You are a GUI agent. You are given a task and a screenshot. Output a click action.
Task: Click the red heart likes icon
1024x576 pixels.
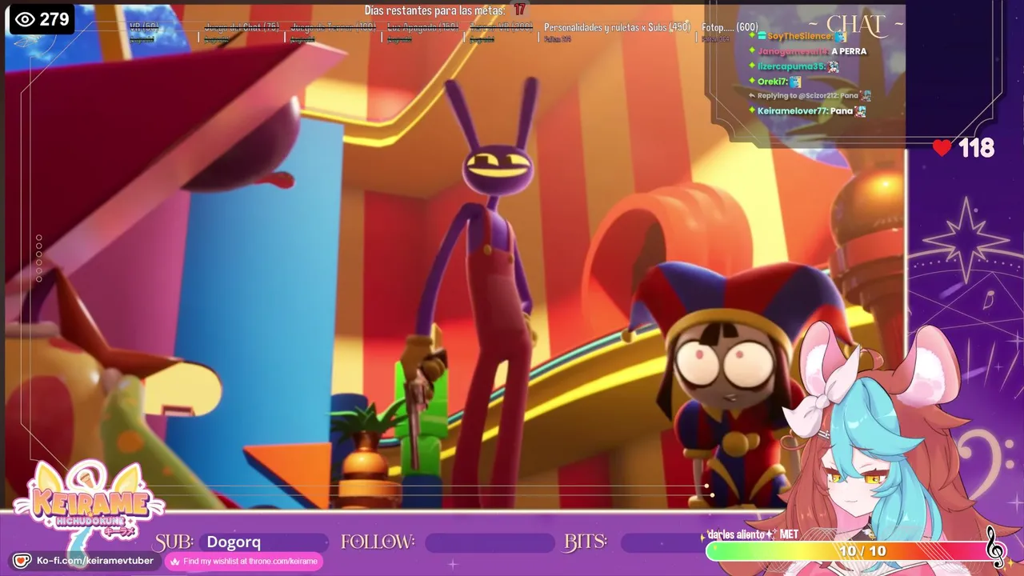click(942, 148)
